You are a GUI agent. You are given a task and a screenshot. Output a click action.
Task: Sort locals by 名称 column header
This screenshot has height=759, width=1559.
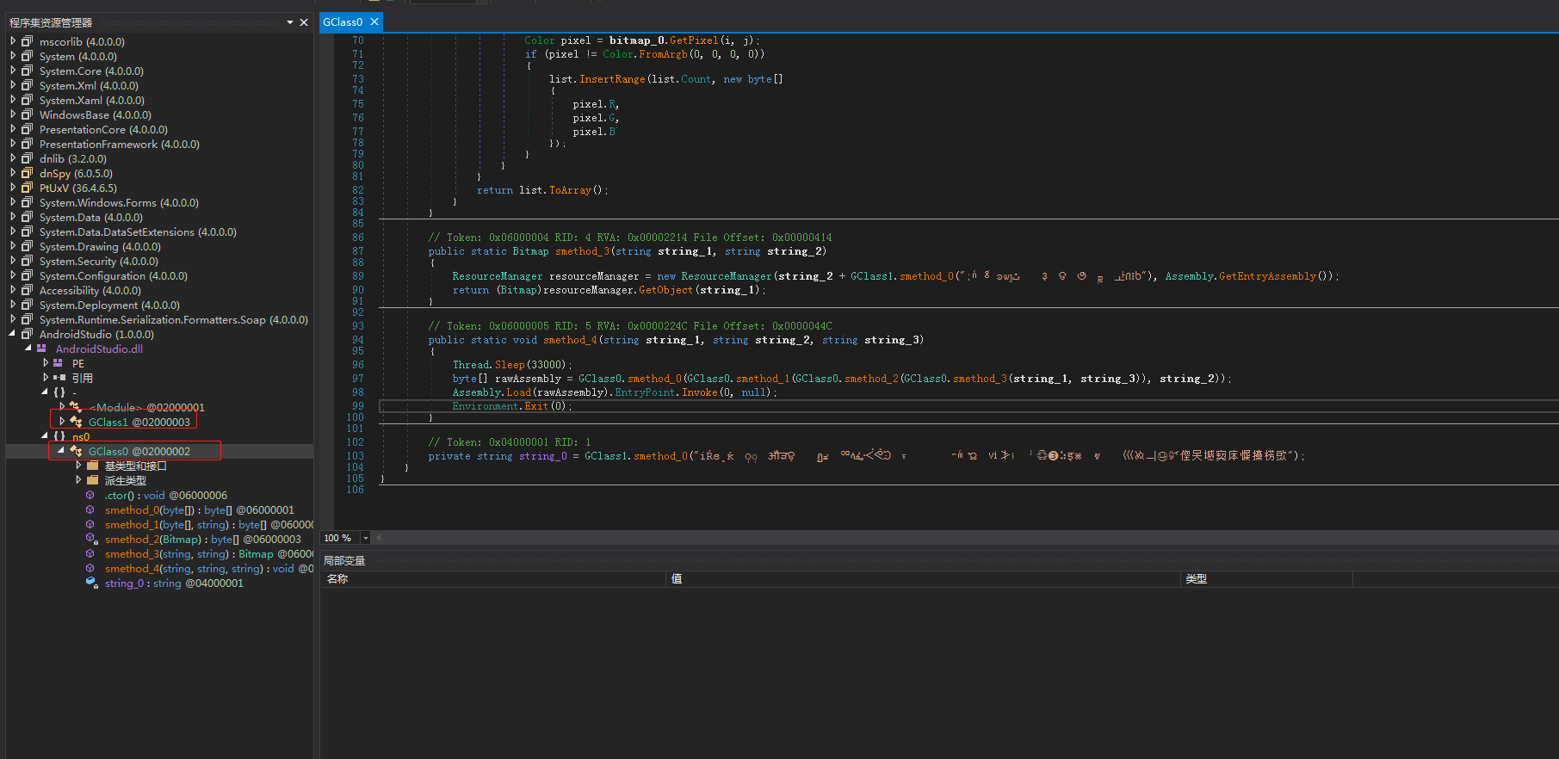493,578
